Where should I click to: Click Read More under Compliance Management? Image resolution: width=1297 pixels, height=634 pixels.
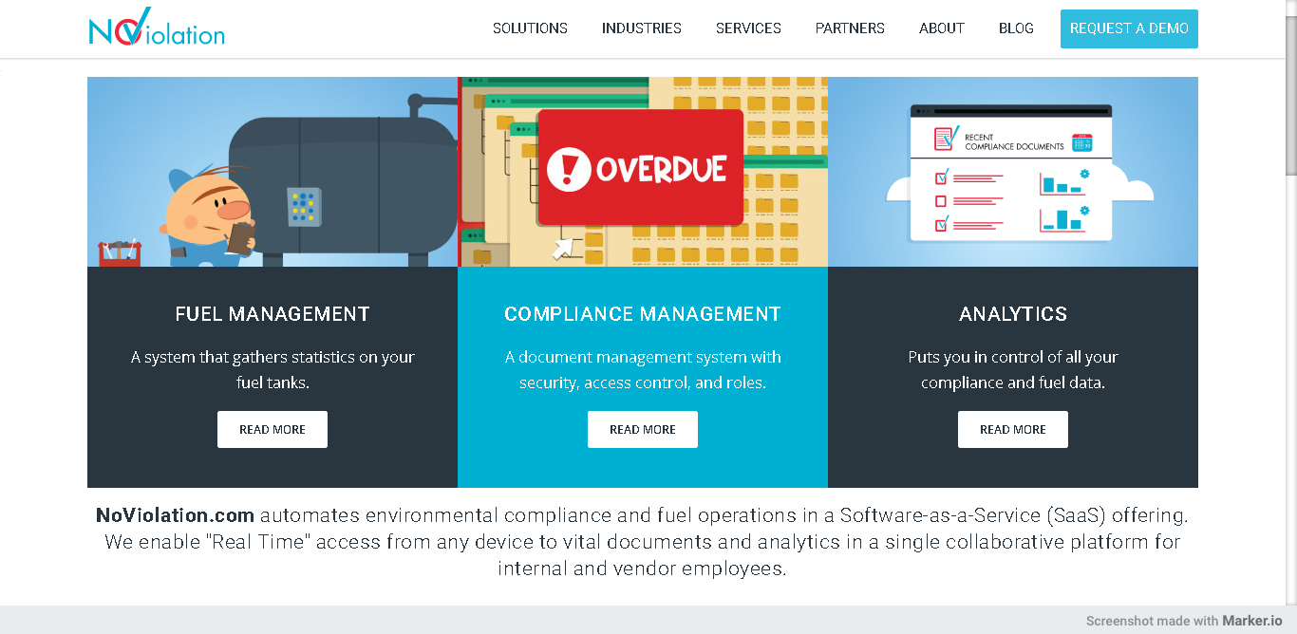(643, 429)
